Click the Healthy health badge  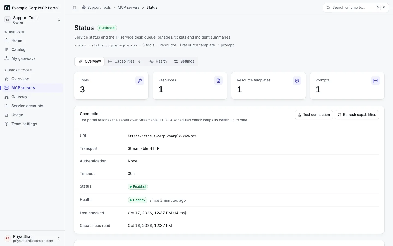138,200
